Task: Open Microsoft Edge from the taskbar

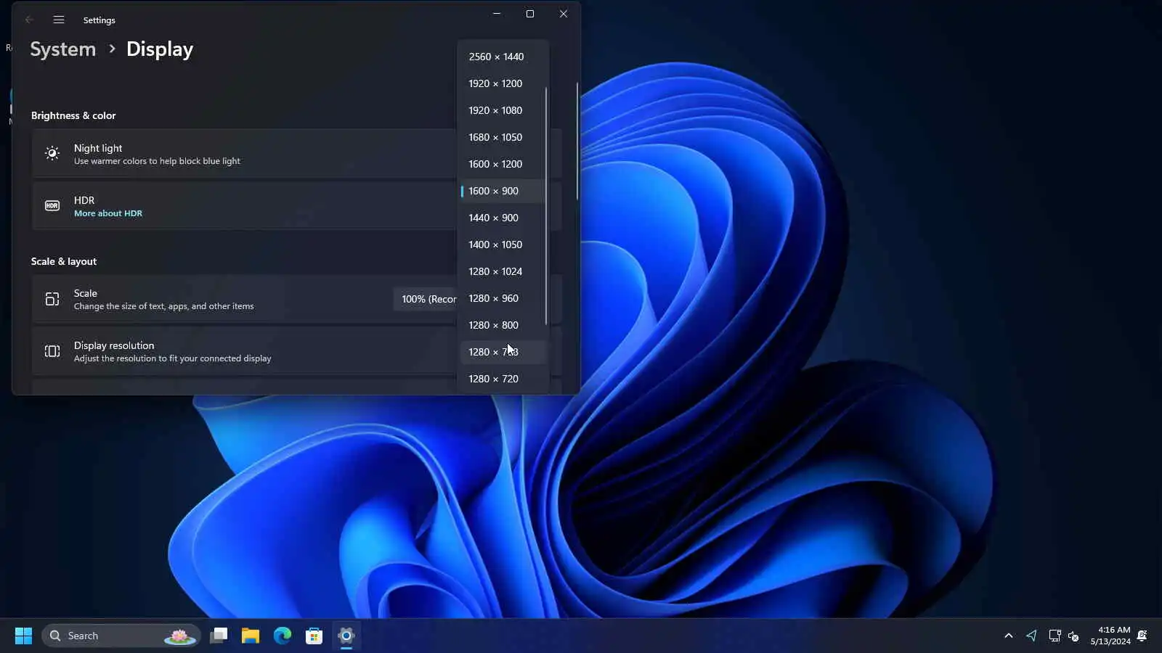Action: pyautogui.click(x=283, y=636)
